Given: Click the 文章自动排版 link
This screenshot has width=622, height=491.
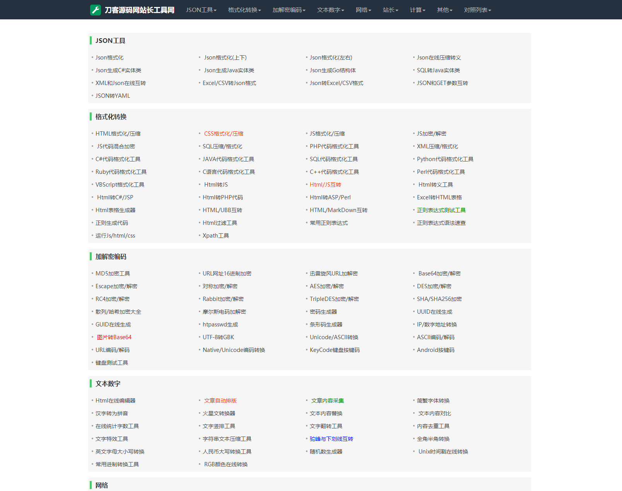Looking at the screenshot, I should pyautogui.click(x=220, y=401).
